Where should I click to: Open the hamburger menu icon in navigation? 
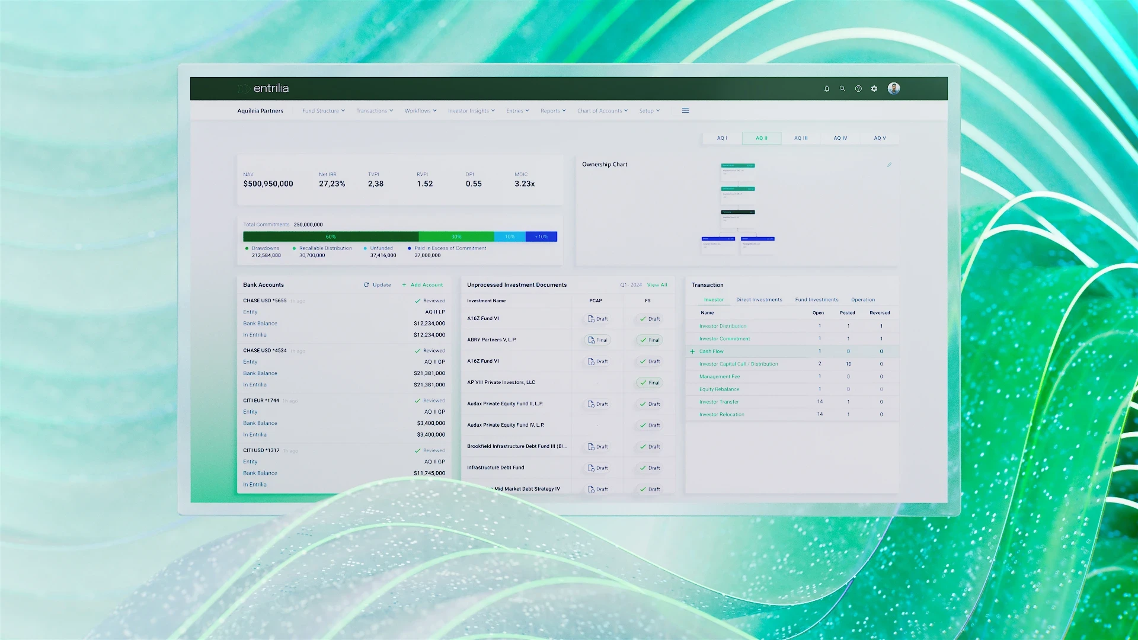(685, 111)
